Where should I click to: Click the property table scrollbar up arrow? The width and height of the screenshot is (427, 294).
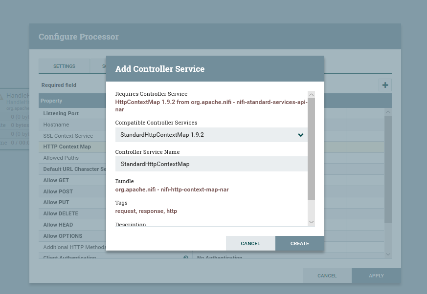click(388, 112)
